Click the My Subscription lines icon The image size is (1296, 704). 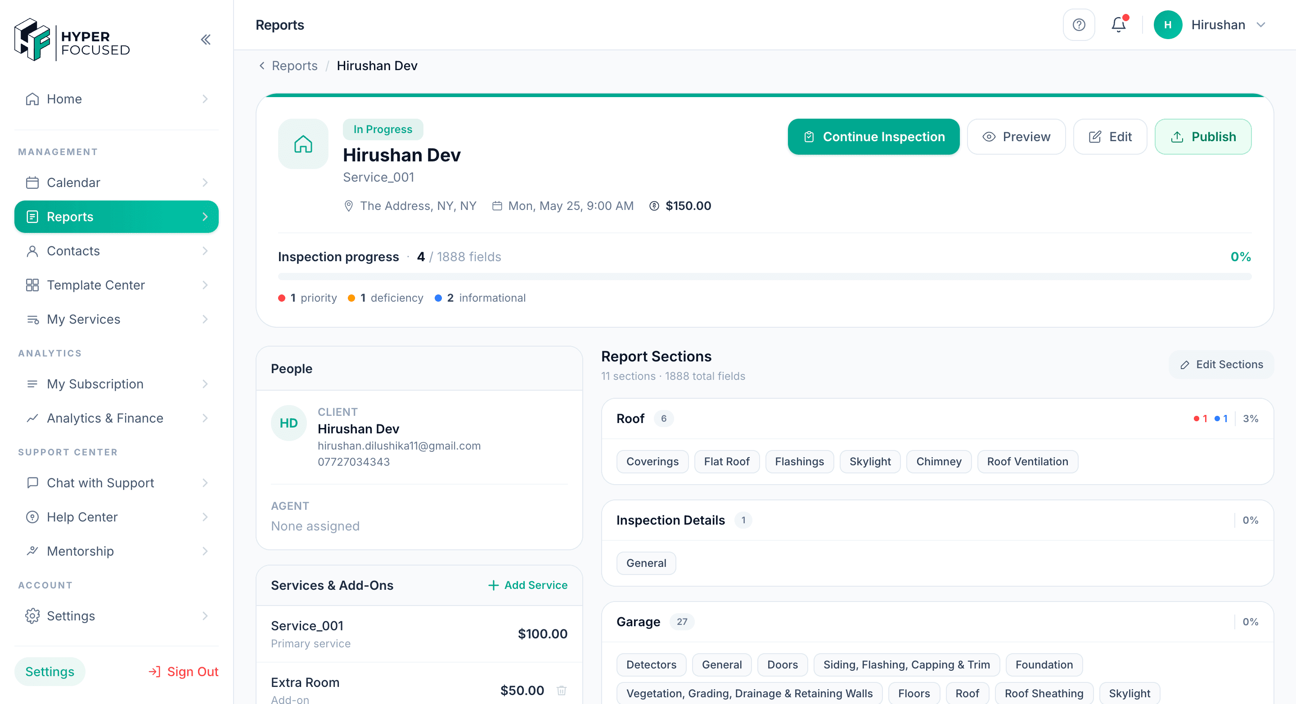[32, 384]
